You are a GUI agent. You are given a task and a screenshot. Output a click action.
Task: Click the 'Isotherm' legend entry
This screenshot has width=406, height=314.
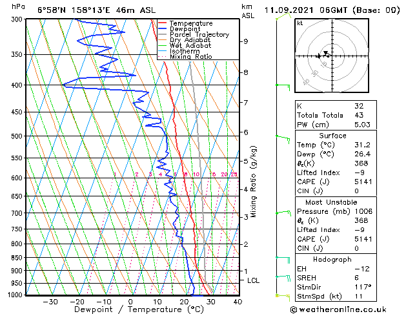[x=185, y=51]
